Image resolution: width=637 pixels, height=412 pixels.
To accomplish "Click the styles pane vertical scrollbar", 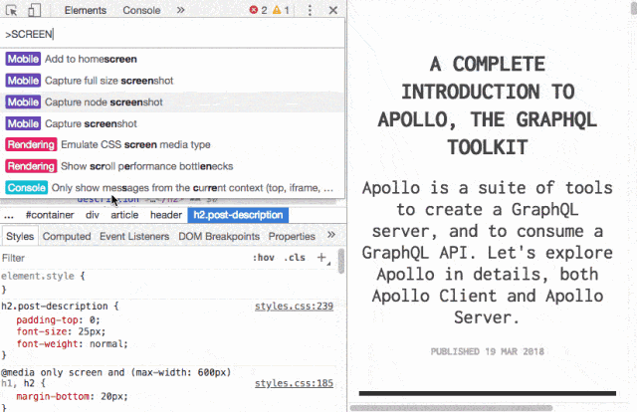I will pyautogui.click(x=340, y=261).
